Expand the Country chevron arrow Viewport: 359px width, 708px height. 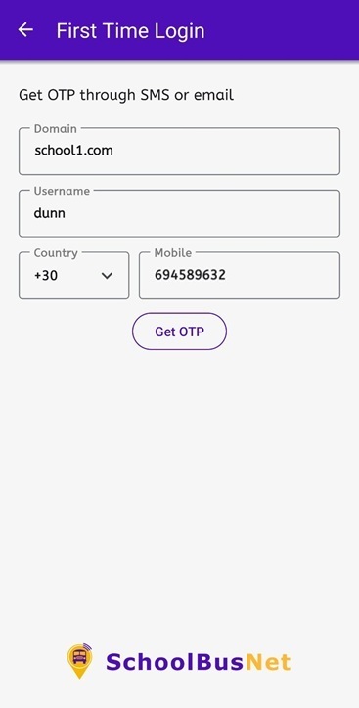pyautogui.click(x=107, y=276)
